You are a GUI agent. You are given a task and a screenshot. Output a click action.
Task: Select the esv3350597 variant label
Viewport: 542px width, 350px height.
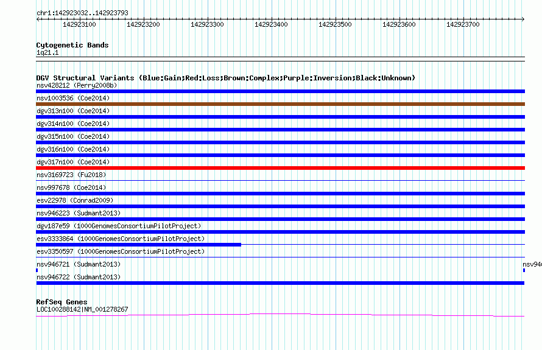click(x=121, y=251)
